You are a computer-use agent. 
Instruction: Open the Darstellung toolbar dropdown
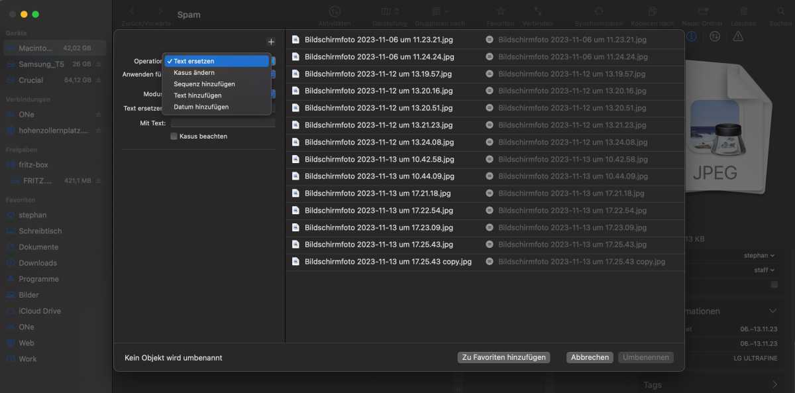(x=390, y=11)
